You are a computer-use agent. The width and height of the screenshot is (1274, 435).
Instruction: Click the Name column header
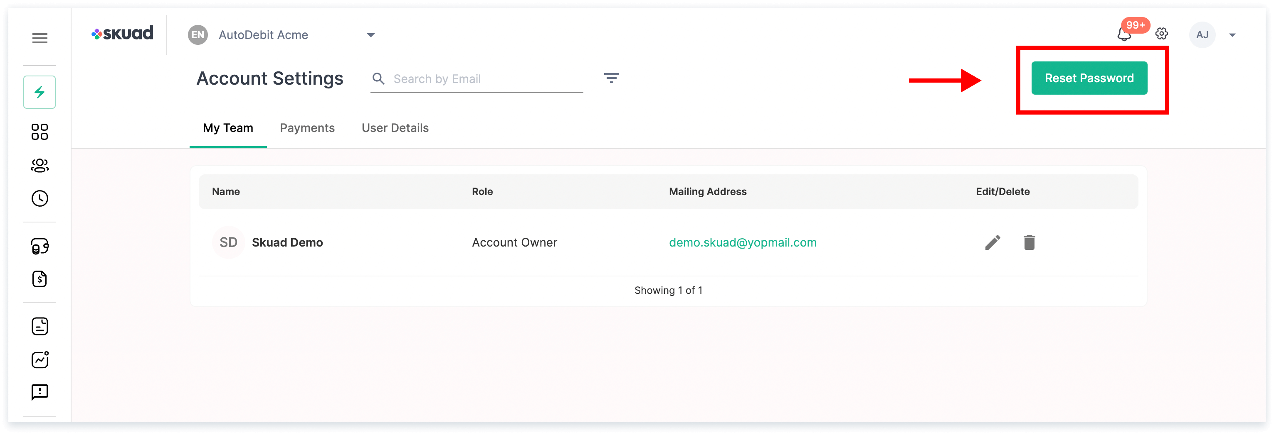tap(226, 192)
